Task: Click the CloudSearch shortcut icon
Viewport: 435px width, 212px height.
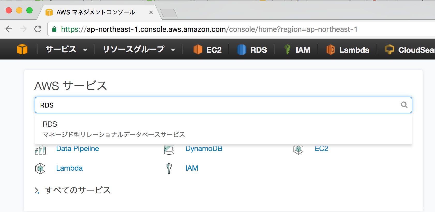Action: coord(389,49)
